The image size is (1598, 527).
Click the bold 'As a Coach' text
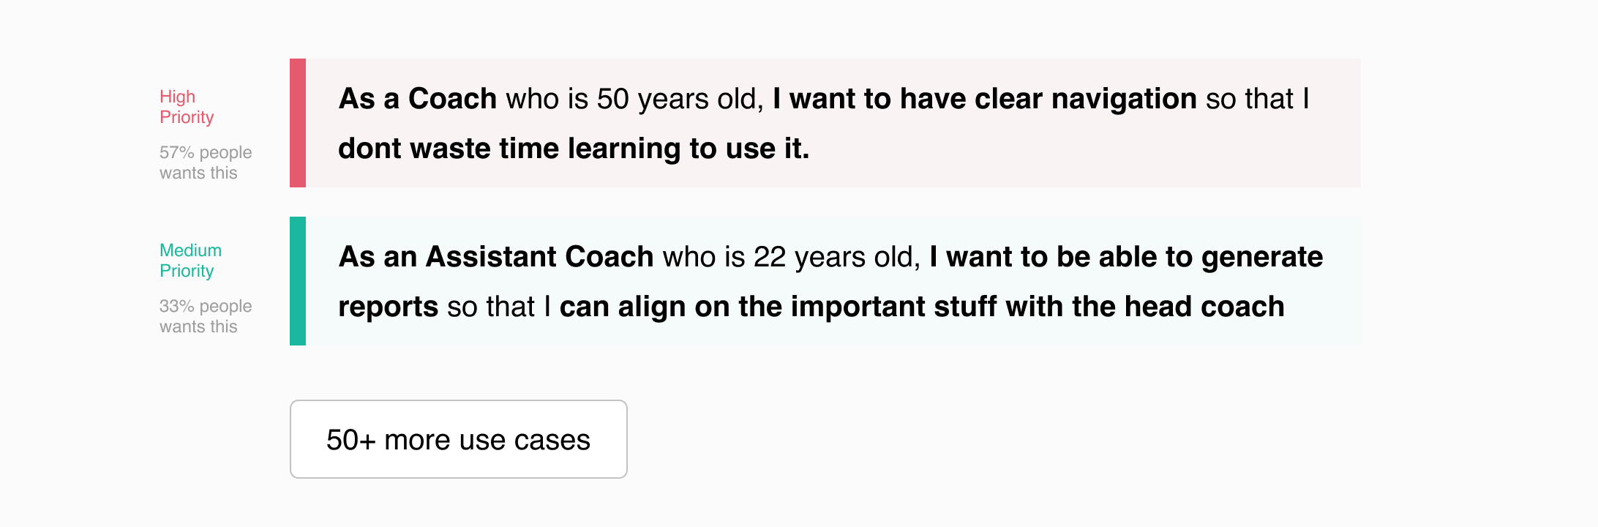click(418, 99)
